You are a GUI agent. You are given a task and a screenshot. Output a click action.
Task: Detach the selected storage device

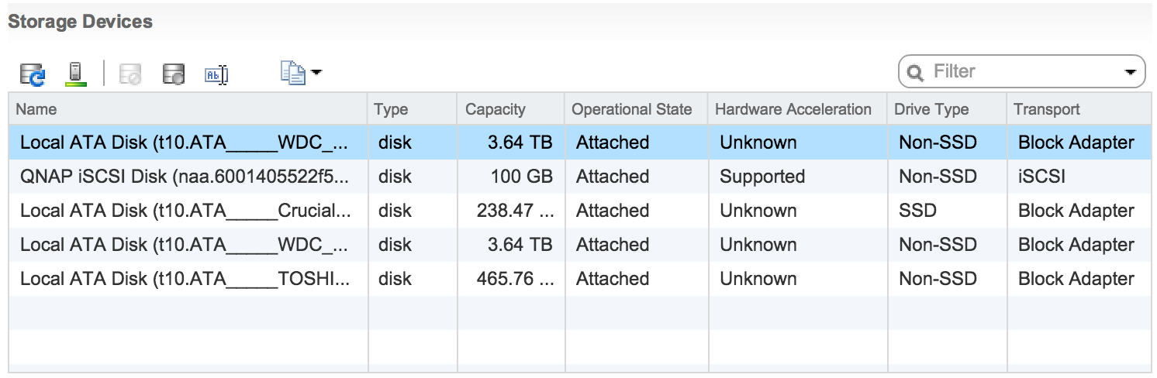(x=174, y=74)
